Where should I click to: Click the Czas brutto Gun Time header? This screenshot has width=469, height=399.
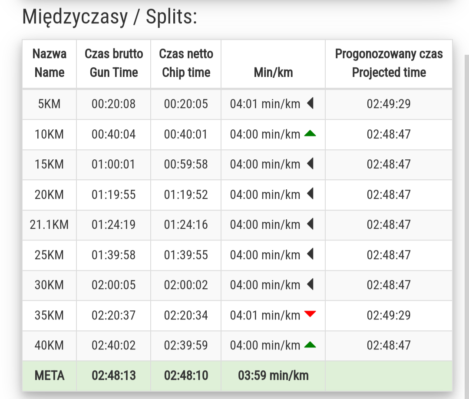pos(114,63)
